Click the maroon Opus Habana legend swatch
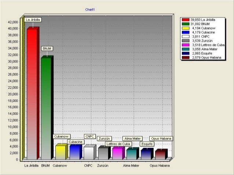 pos(186,57)
